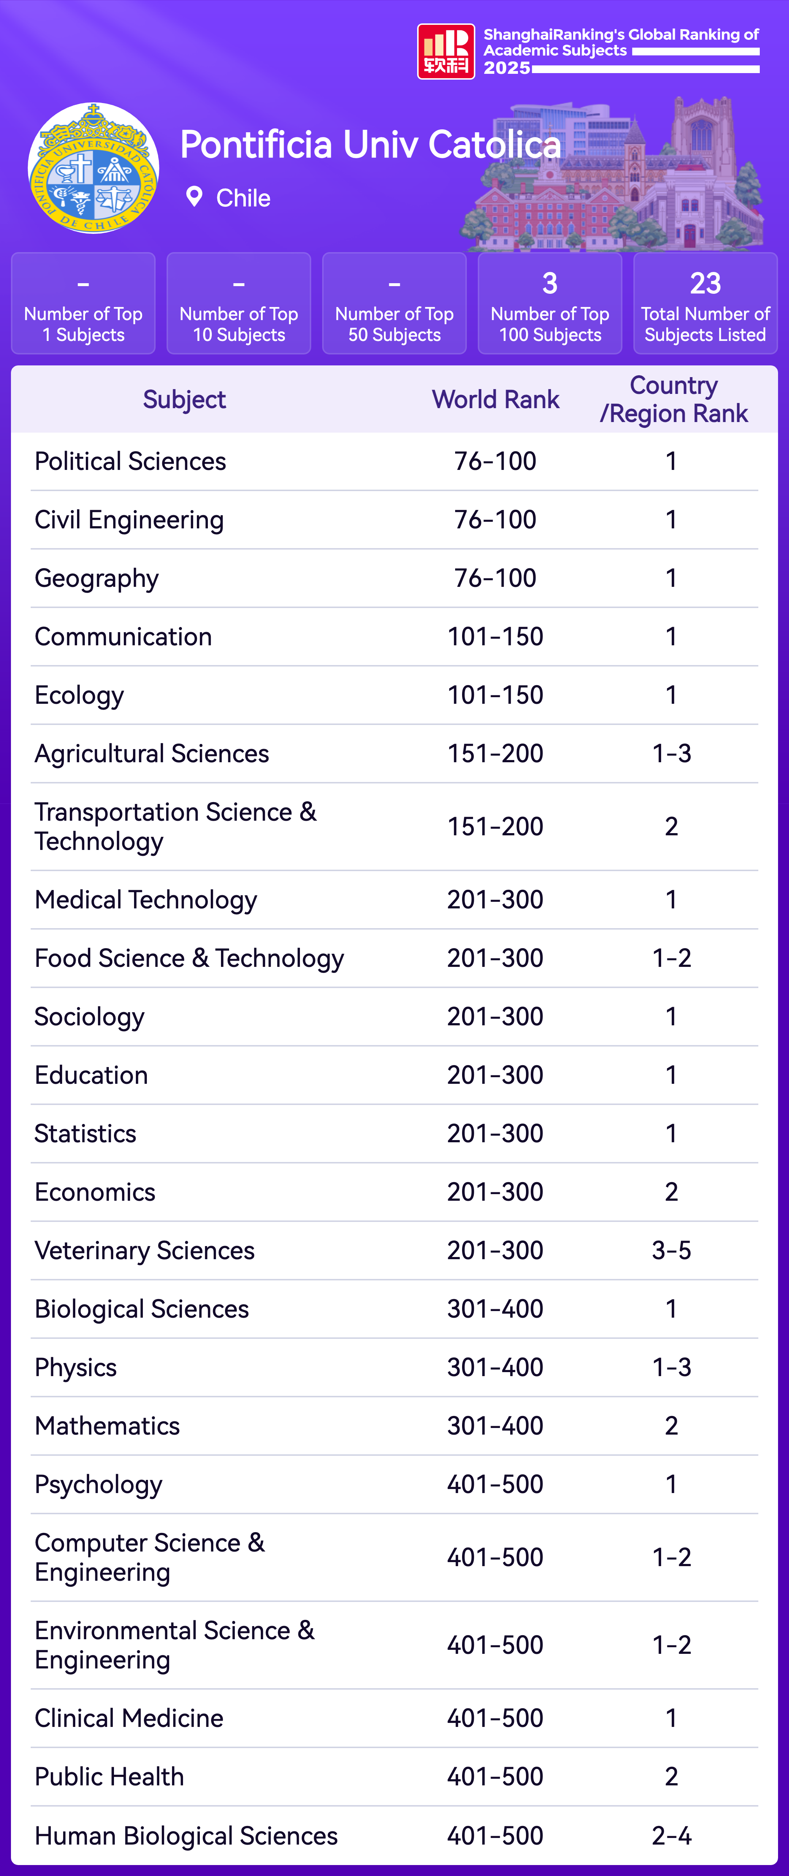Viewport: 789px width, 1876px height.
Task: Select the Number of Top 10 Subjects card
Action: (x=239, y=304)
